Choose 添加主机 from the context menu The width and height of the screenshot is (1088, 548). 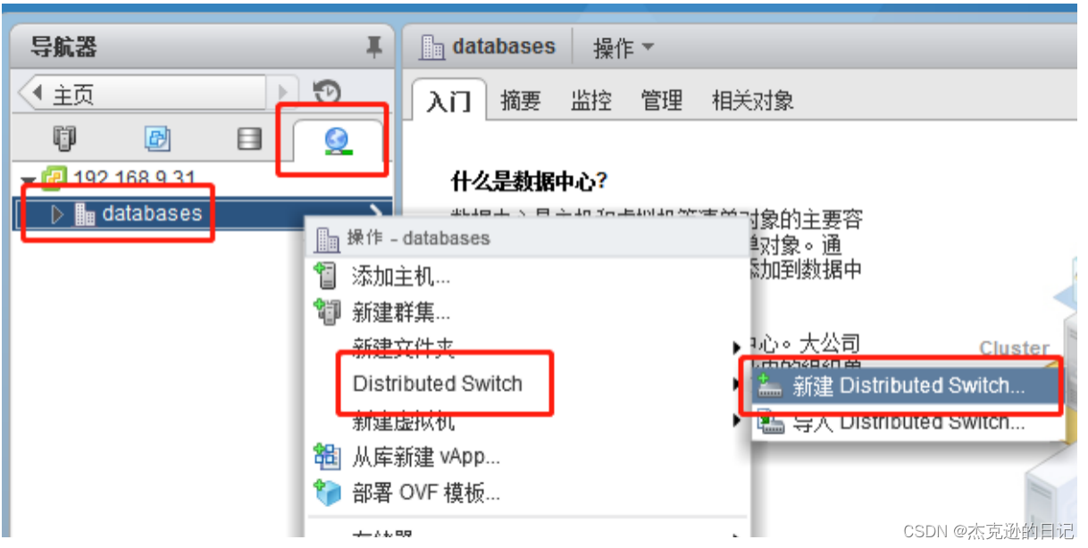click(x=526, y=277)
